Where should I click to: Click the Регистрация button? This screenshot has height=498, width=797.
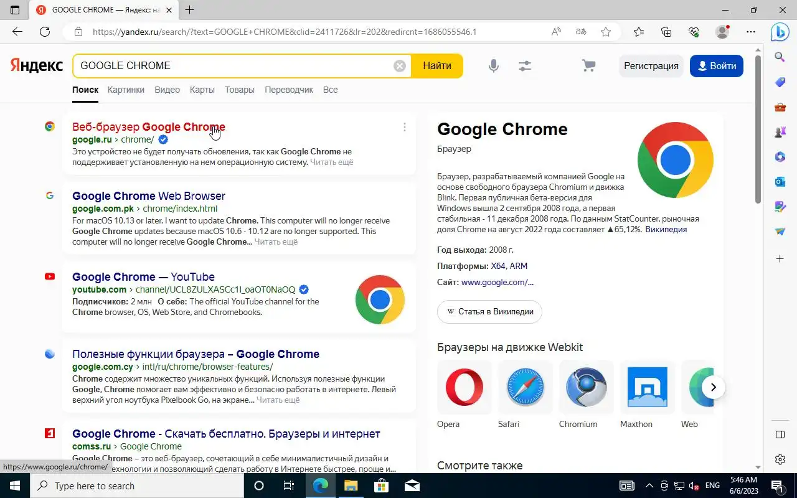pyautogui.click(x=651, y=66)
